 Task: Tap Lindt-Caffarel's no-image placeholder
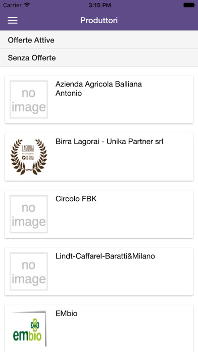(29, 272)
